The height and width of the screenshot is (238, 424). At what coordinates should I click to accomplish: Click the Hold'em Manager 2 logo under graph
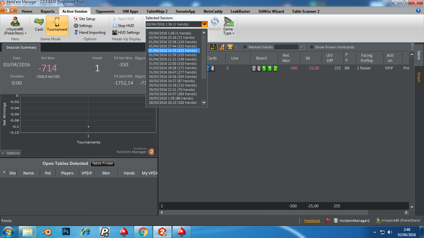coord(151,152)
